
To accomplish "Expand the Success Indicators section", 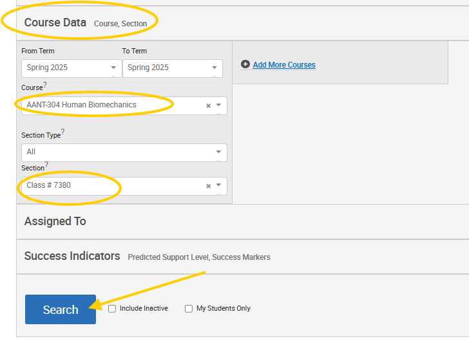I will click(x=72, y=256).
